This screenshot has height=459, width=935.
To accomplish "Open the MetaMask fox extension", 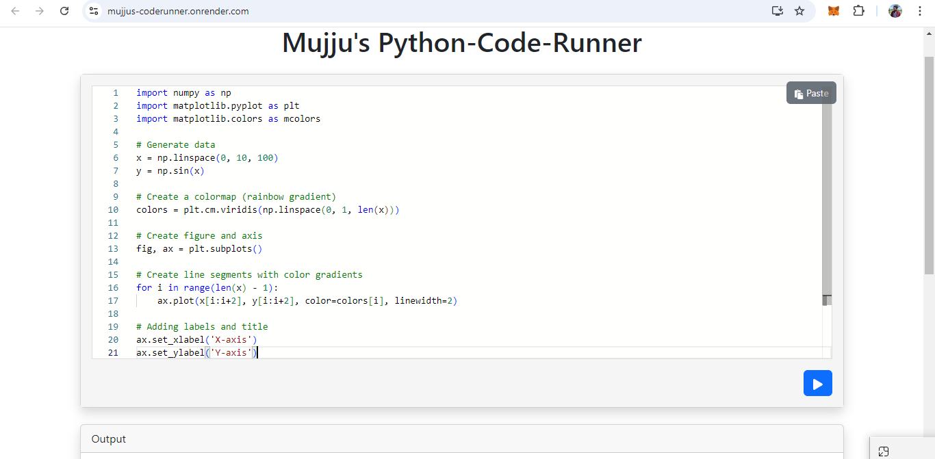I will pyautogui.click(x=834, y=11).
